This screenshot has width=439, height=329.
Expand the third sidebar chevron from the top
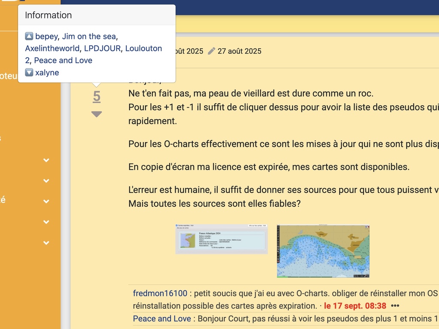coord(46,202)
